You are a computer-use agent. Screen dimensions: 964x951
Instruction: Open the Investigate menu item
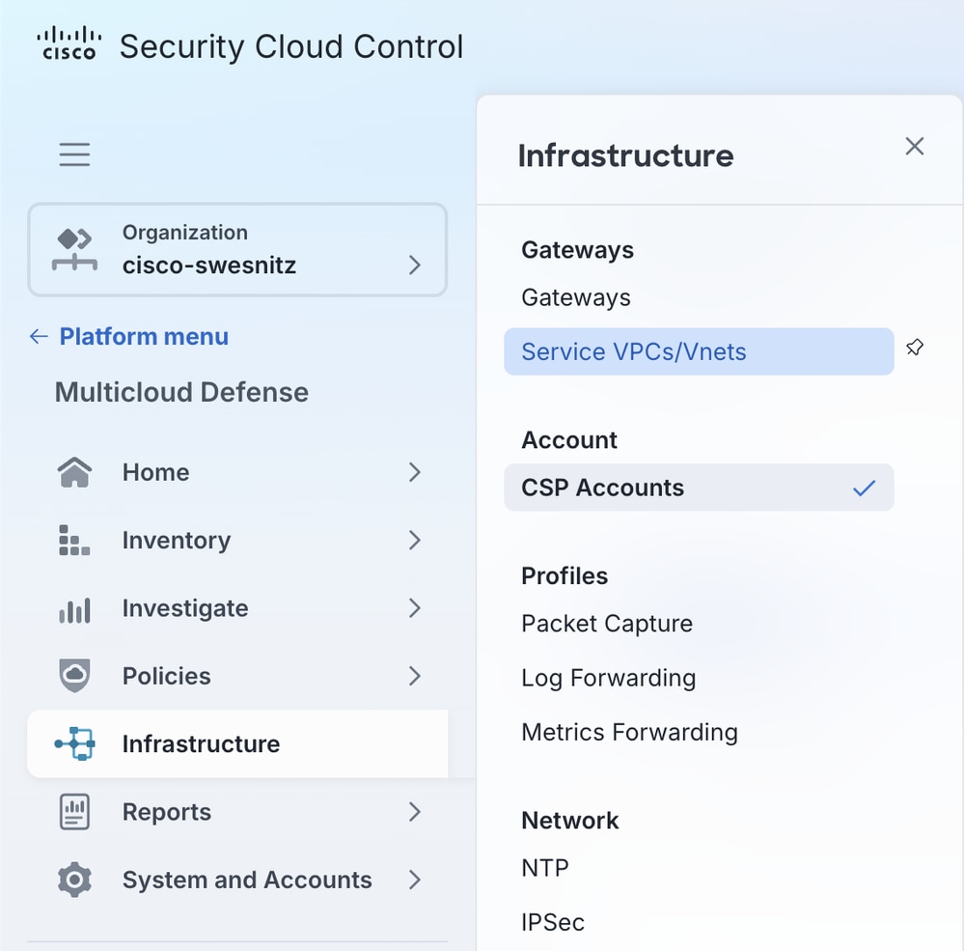tap(237, 608)
